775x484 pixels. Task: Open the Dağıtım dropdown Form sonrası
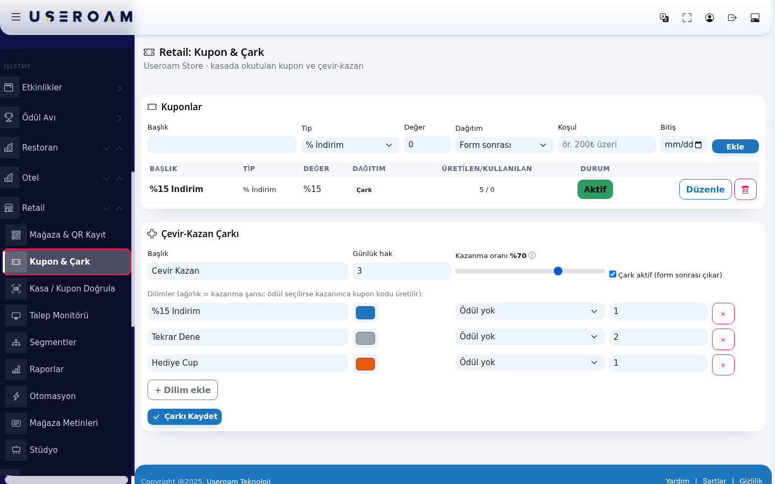[504, 145]
